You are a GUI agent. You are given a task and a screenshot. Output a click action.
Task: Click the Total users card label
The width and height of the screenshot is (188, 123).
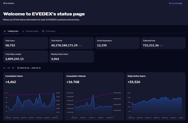(x=10, y=41)
